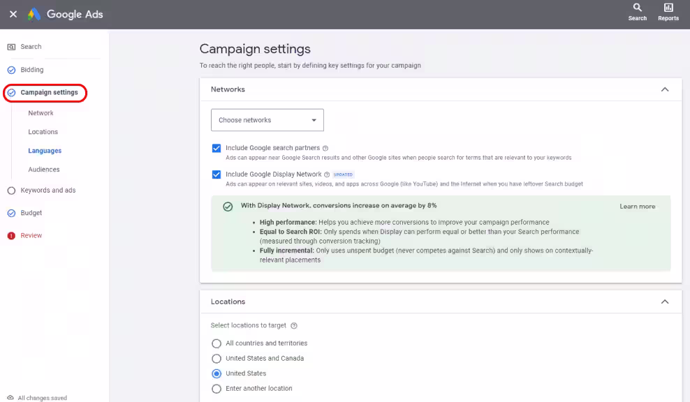
Task: Click 'All changes saved' status text
Action: (42, 398)
